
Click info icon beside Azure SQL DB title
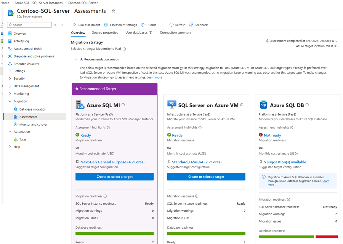[307, 105]
